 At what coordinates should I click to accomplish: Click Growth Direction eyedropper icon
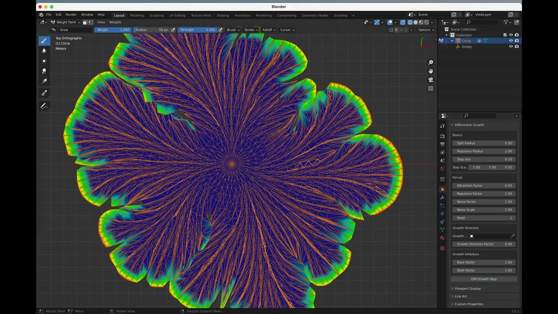[x=513, y=236]
